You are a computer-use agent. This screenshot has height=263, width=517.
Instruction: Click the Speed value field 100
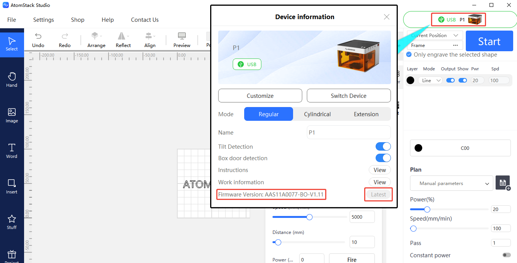(501, 228)
